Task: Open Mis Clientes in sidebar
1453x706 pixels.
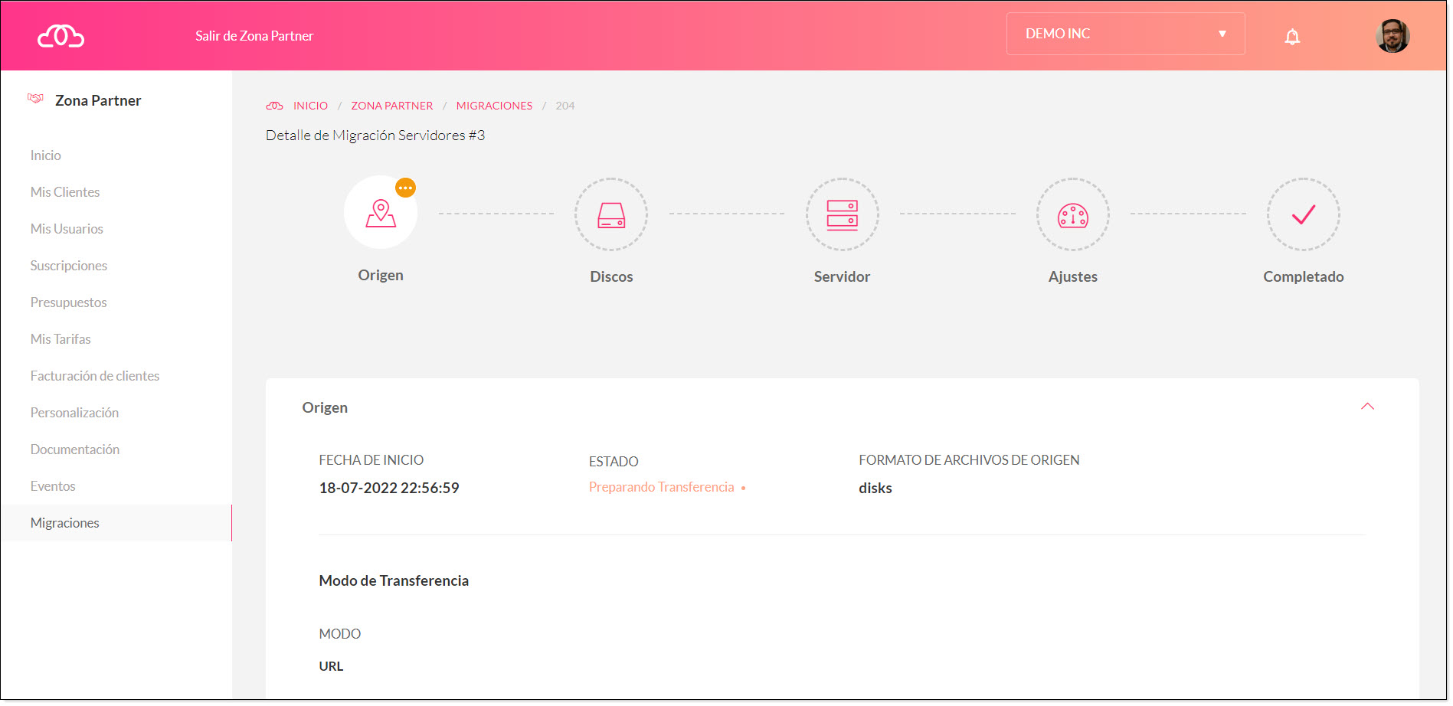Action: [65, 192]
